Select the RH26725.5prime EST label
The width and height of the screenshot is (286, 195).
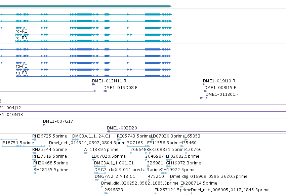click(x=49, y=136)
